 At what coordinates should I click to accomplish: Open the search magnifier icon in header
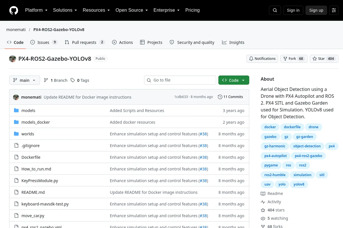pos(275,10)
